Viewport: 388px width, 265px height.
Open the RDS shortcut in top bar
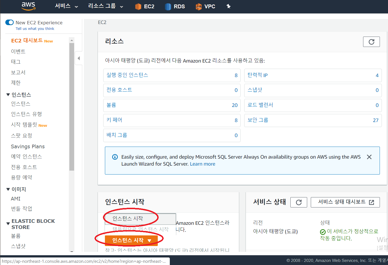[175, 6]
